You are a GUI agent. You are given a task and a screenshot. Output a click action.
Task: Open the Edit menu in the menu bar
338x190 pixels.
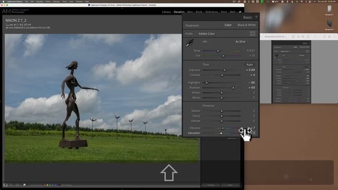pos(32,2)
